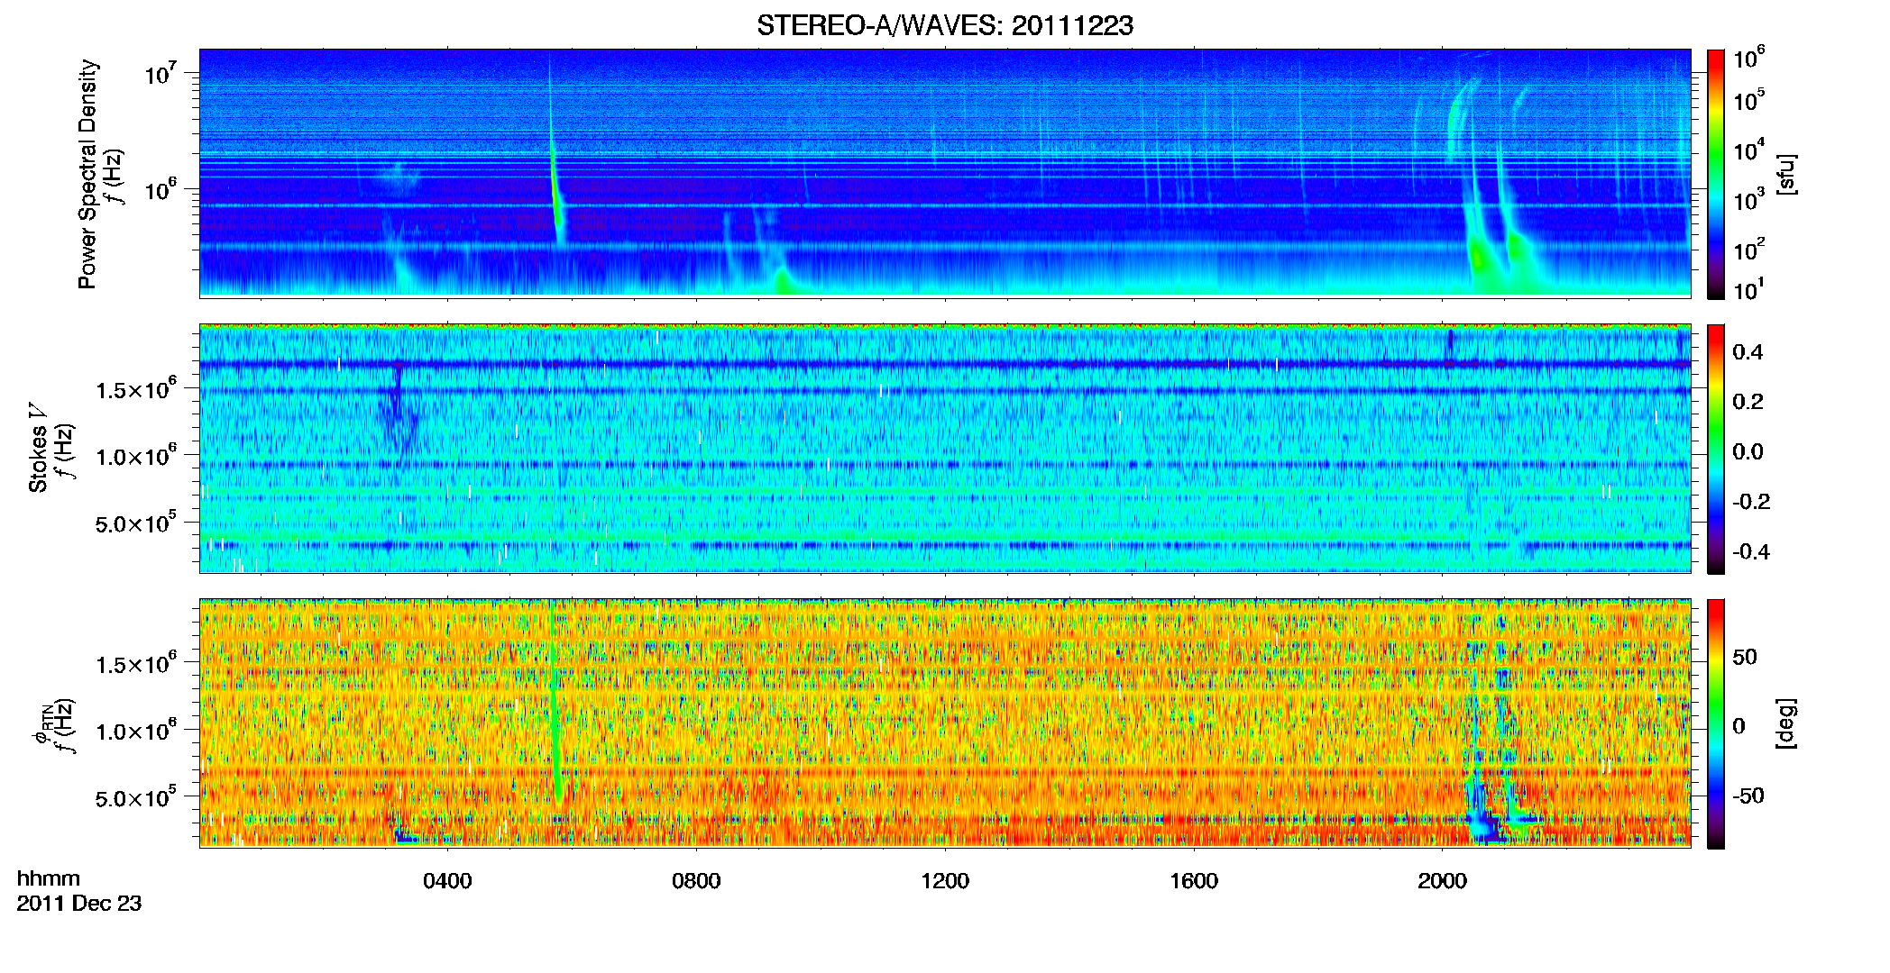The width and height of the screenshot is (1890, 973).
Task: Click the 1.0×10^6 tick in Stokes V panel
Action: (x=136, y=456)
